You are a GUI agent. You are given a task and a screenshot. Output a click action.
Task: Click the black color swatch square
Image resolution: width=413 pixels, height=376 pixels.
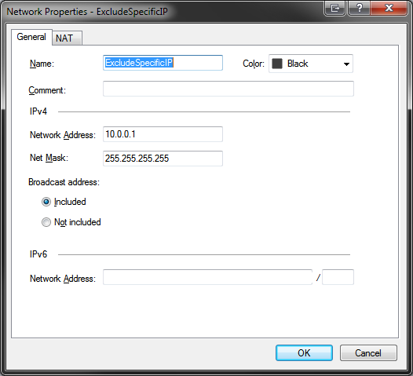click(277, 64)
